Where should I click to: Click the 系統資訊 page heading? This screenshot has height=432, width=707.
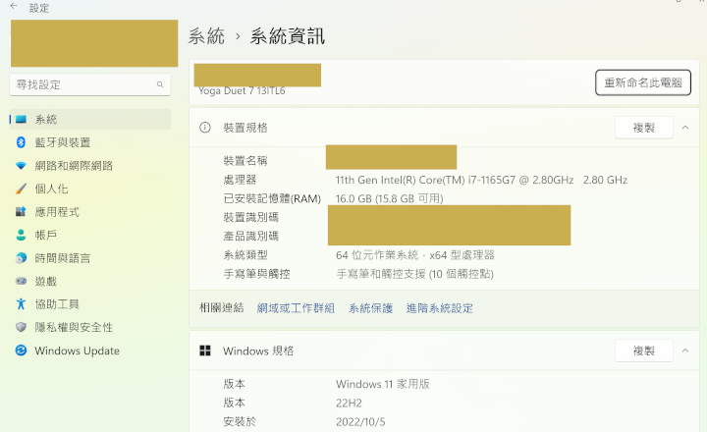point(288,36)
